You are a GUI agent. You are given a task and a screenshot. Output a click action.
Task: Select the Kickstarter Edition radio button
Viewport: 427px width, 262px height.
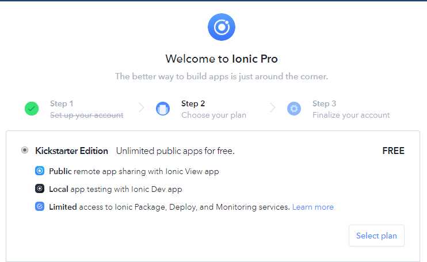[x=25, y=150]
